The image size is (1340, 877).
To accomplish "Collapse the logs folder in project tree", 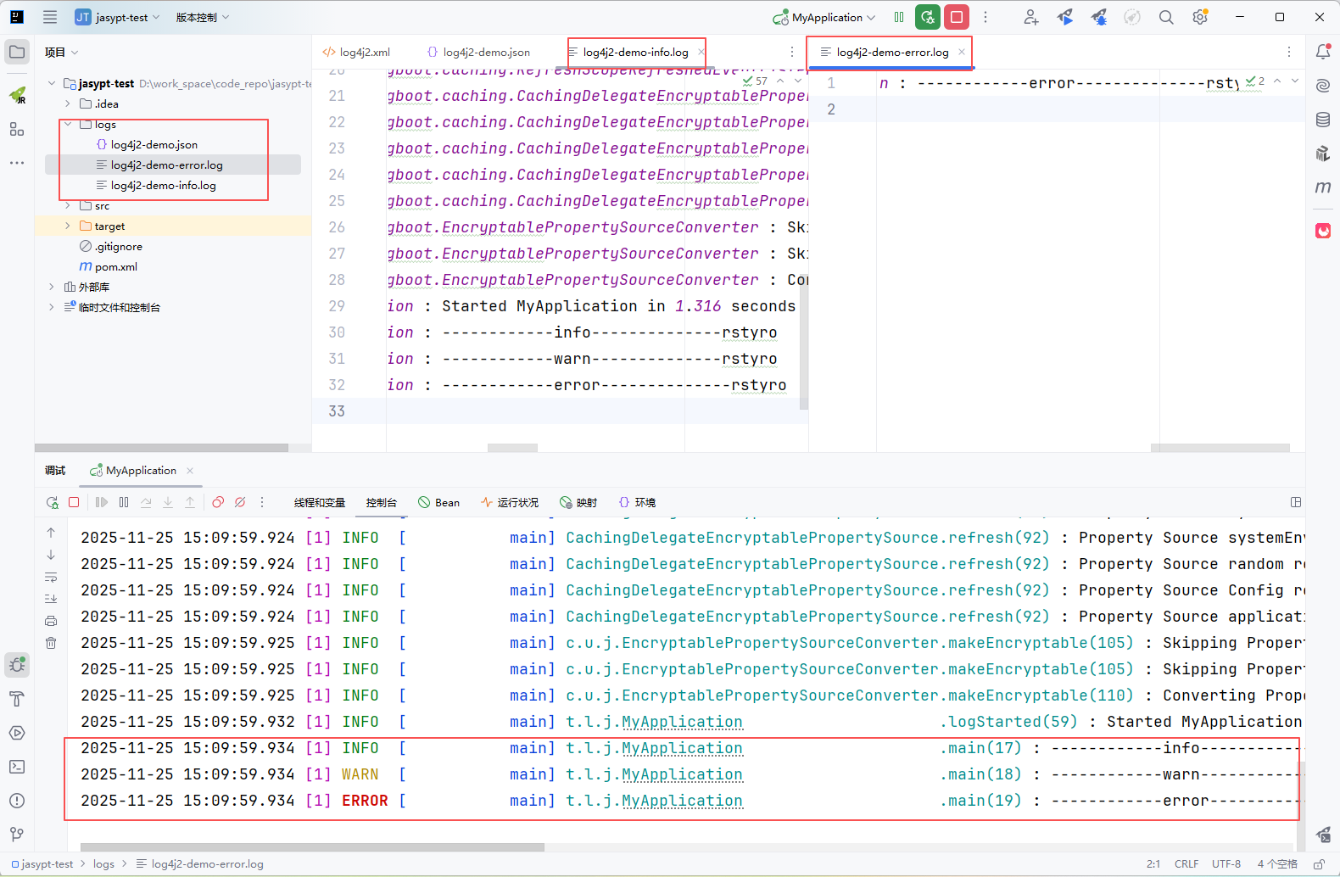I will pyautogui.click(x=68, y=125).
